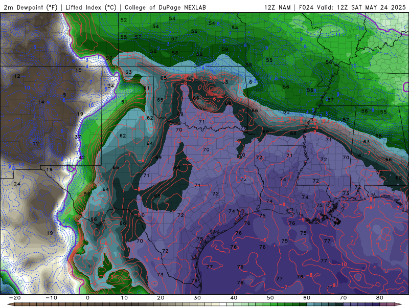The height and width of the screenshot is (307, 409).
Task: Click the 80 tick label on color bar
Action: point(380,298)
